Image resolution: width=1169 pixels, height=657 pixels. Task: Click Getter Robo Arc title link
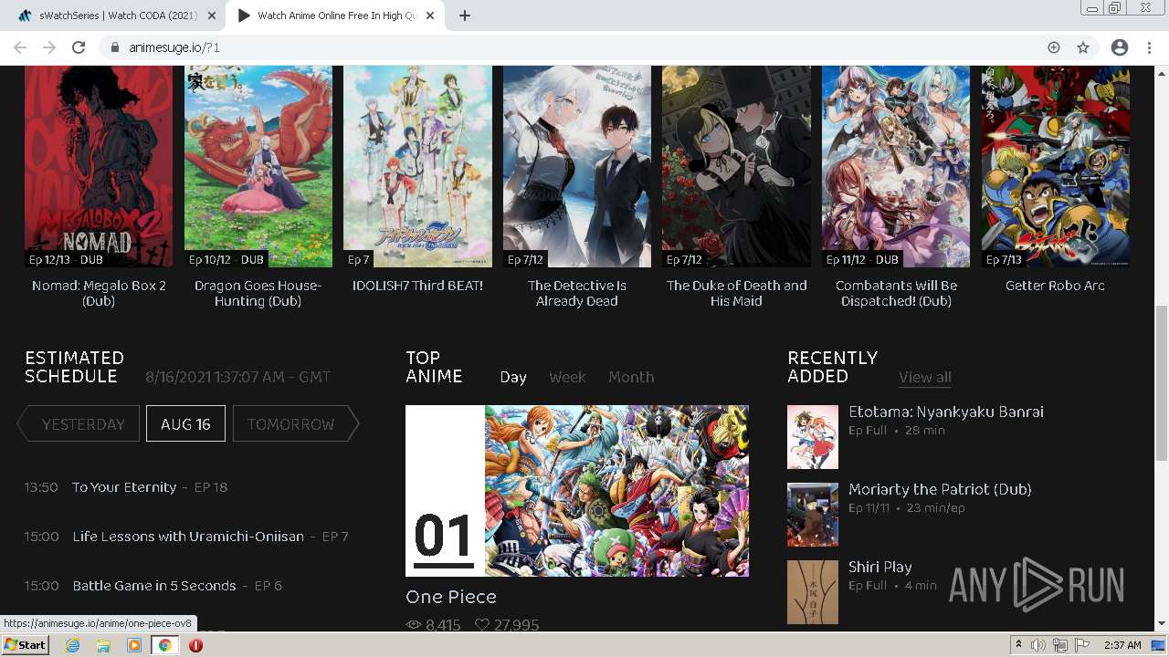pyautogui.click(x=1056, y=286)
